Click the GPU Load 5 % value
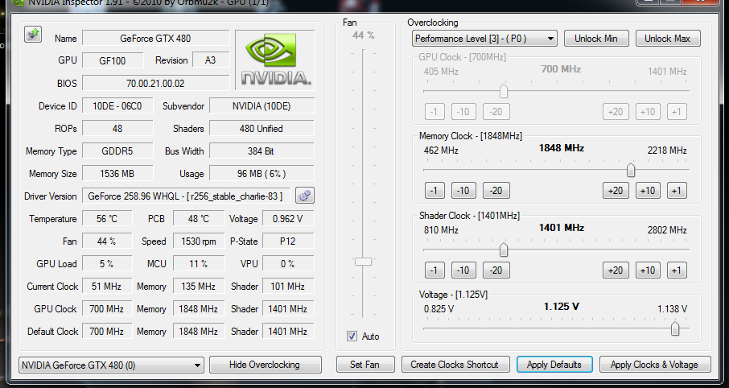The width and height of the screenshot is (729, 388). click(107, 263)
